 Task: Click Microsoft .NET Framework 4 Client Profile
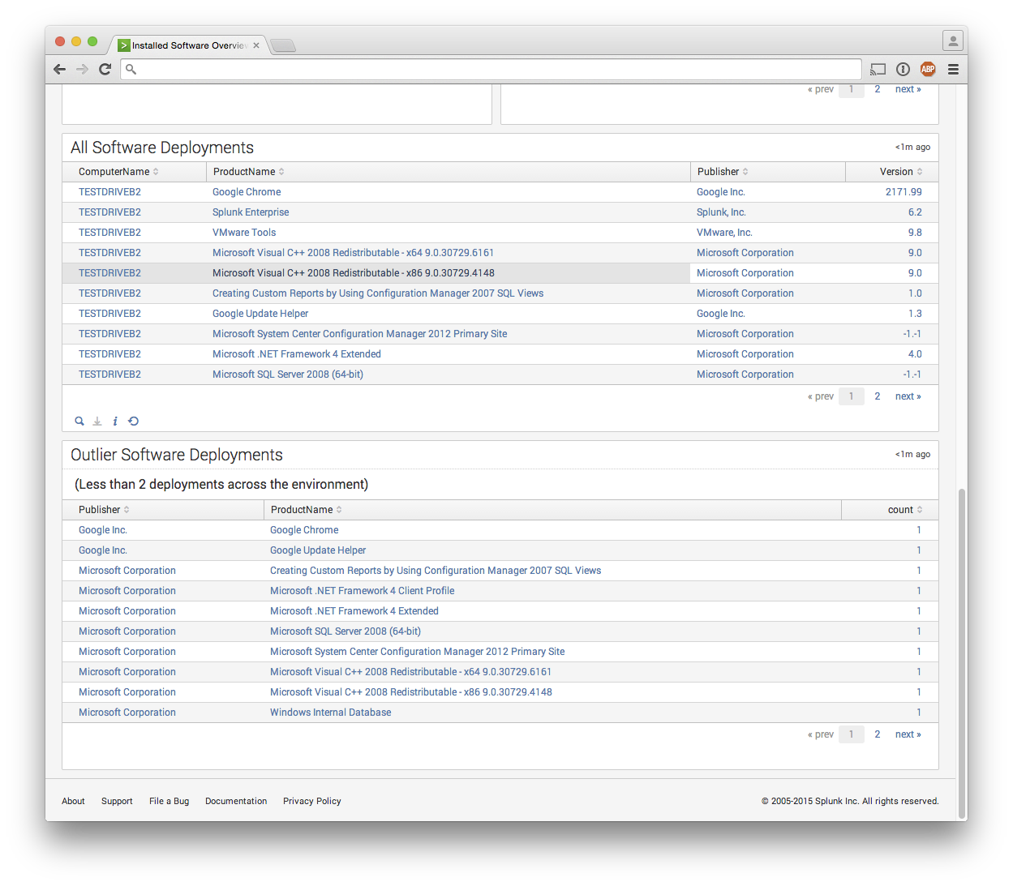pos(363,591)
